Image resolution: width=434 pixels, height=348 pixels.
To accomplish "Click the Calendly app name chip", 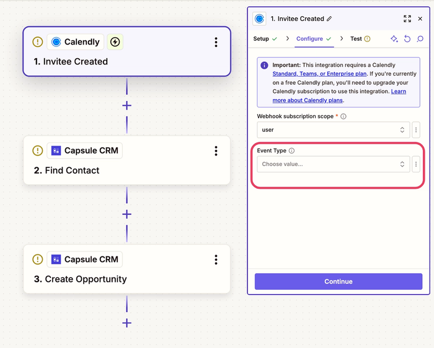I will [75, 42].
